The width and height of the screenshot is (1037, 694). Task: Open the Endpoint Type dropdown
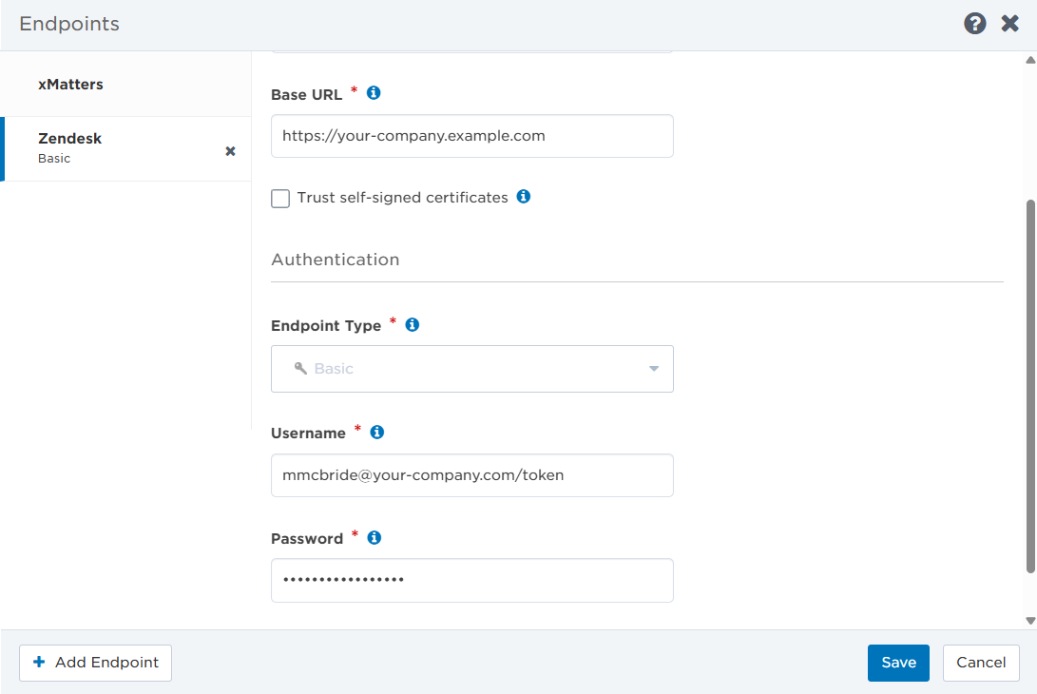pyautogui.click(x=471, y=369)
